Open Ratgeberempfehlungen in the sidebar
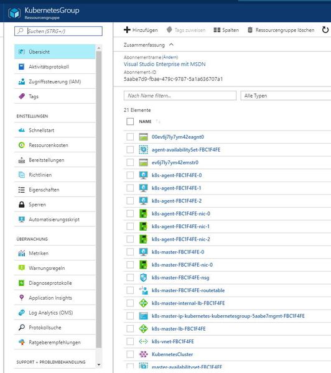This screenshot has height=373, width=331. click(x=55, y=343)
